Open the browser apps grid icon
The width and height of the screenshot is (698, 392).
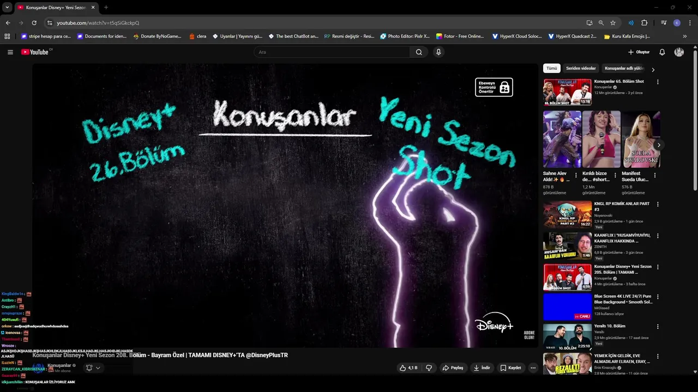point(7,36)
